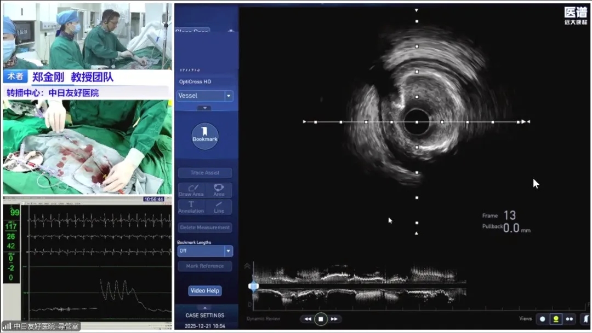Rewind the dynamic review playback
The image size is (592, 333).
coord(308,319)
